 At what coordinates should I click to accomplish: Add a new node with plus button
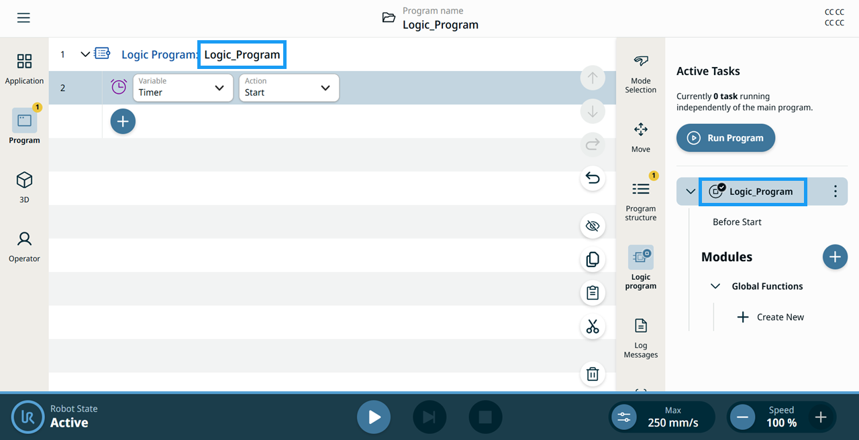[123, 121]
